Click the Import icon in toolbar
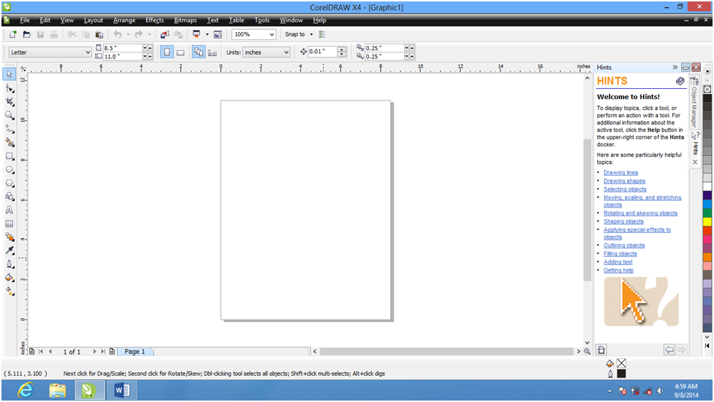 pos(163,34)
